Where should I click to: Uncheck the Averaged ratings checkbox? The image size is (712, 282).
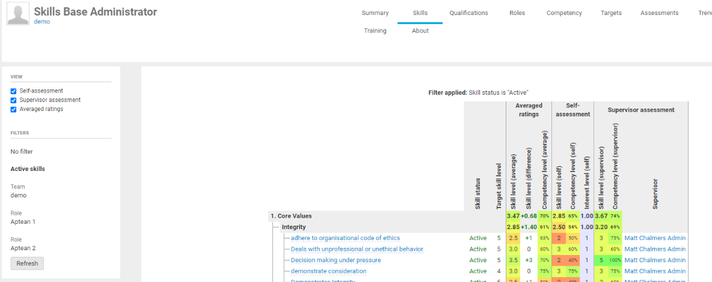[x=13, y=109]
